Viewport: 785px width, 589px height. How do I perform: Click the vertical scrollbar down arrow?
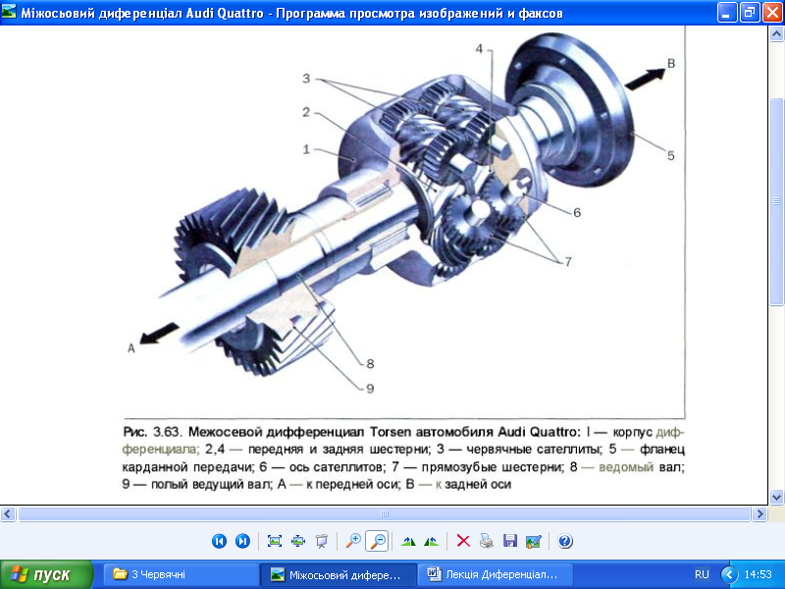pos(776,497)
